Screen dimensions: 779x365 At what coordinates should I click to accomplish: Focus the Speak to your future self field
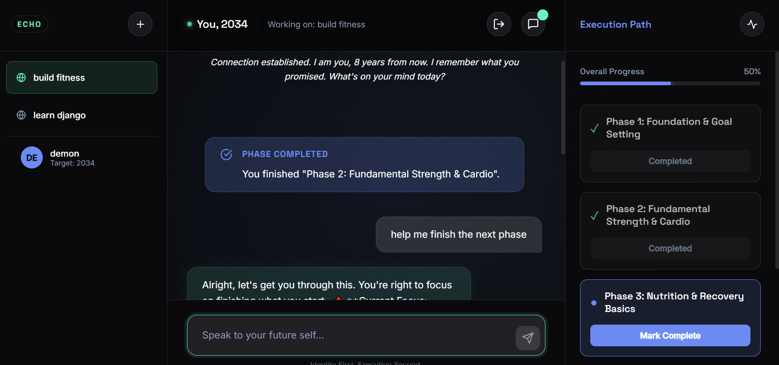[351, 335]
